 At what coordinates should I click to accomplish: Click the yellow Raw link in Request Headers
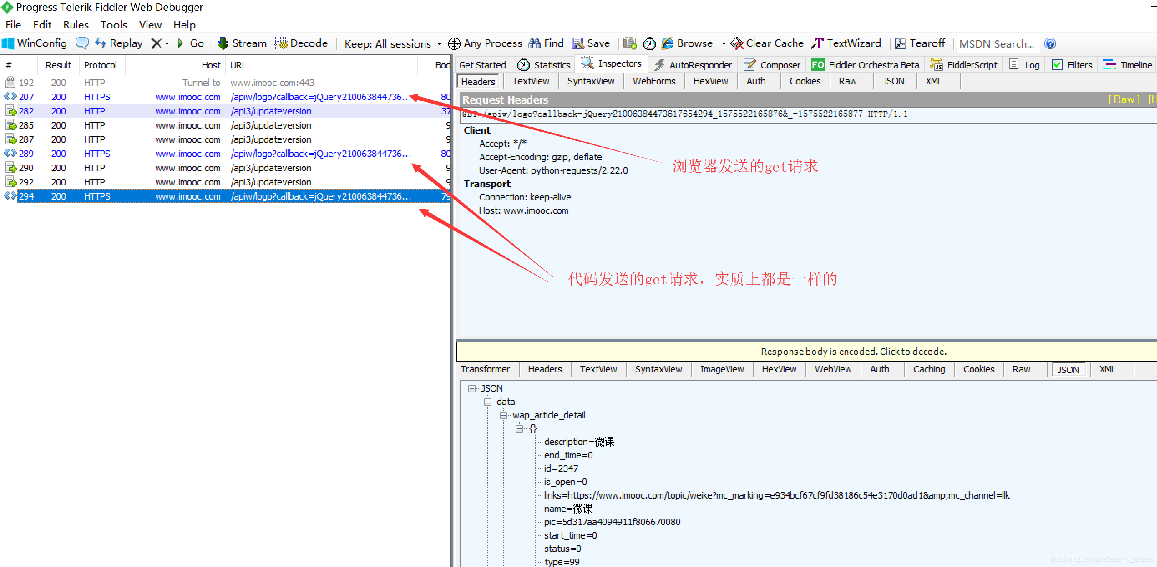(1123, 99)
